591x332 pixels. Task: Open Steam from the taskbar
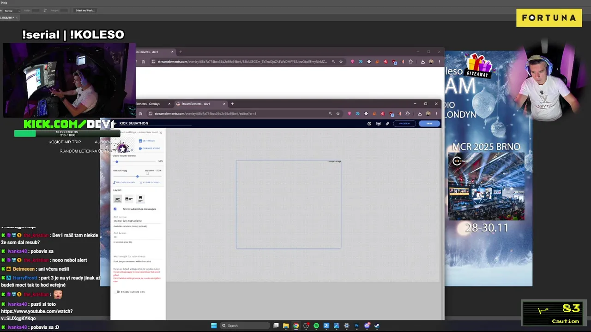377,326
